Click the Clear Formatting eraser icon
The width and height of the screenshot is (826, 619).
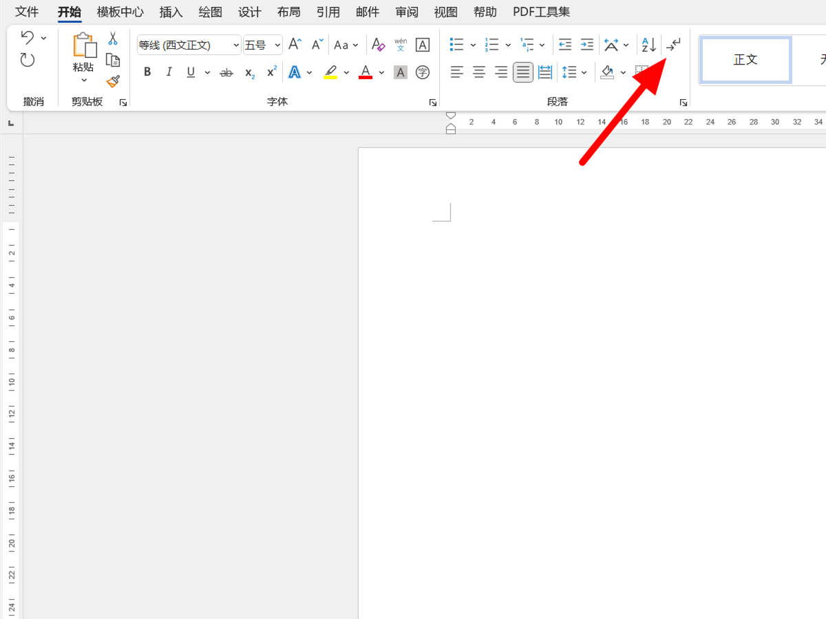378,45
